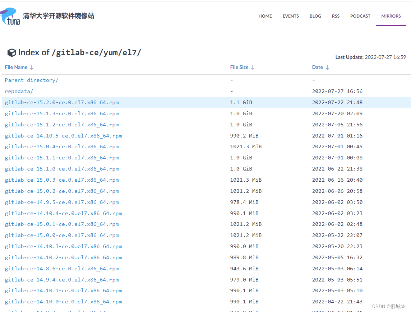Select the date 2022-07-27 16:56
Viewport: 411px width, 312px height.
coord(337,91)
